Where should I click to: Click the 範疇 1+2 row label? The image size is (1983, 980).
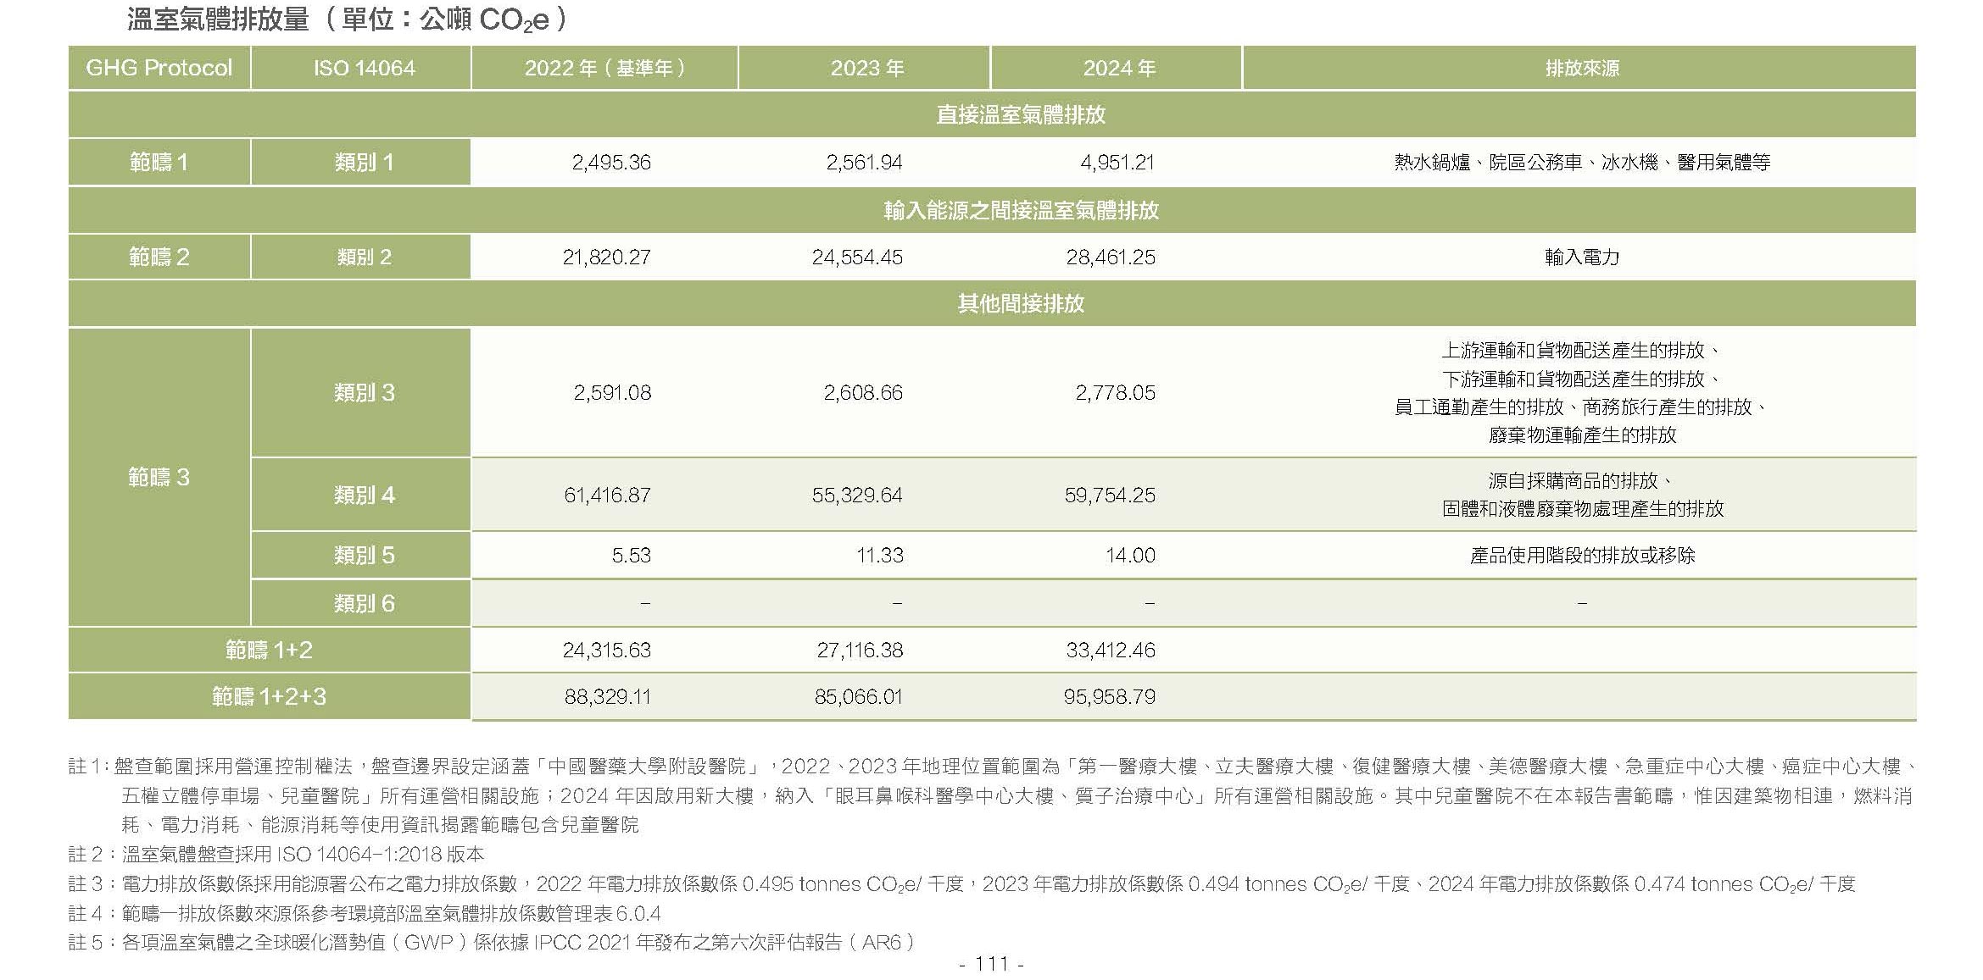269,650
